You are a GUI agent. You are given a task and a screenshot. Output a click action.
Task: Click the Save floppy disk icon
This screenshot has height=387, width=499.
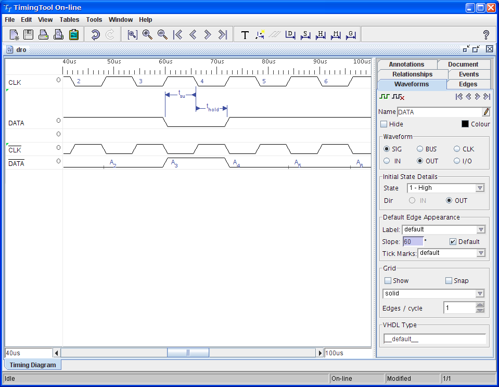pyautogui.click(x=29, y=35)
